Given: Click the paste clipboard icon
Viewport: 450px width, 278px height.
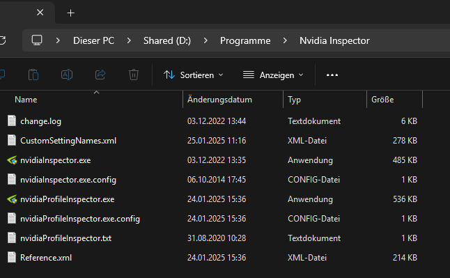Looking at the screenshot, I should 33,75.
